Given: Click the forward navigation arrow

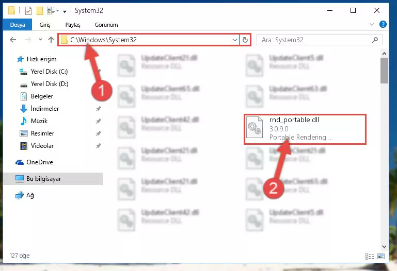Looking at the screenshot, I should click(x=28, y=40).
